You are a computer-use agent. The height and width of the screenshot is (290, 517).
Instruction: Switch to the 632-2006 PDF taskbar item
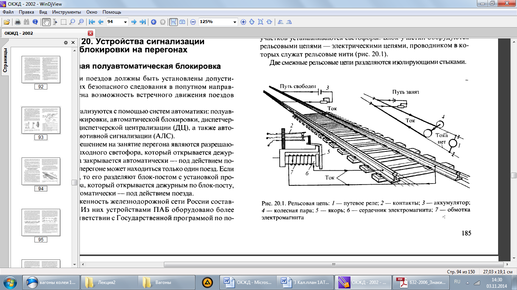pyautogui.click(x=421, y=282)
